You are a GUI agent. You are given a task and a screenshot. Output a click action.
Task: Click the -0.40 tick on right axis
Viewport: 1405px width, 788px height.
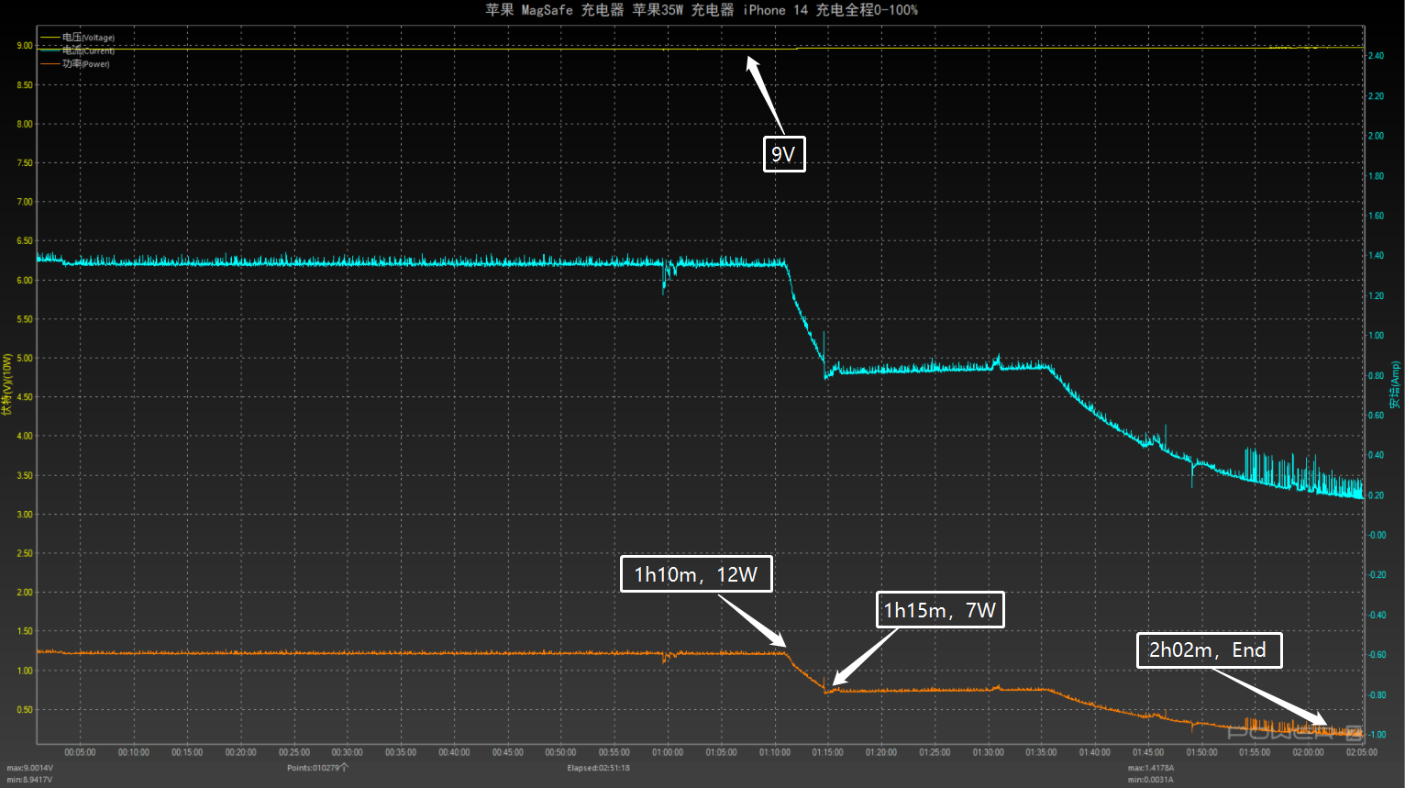click(1377, 615)
